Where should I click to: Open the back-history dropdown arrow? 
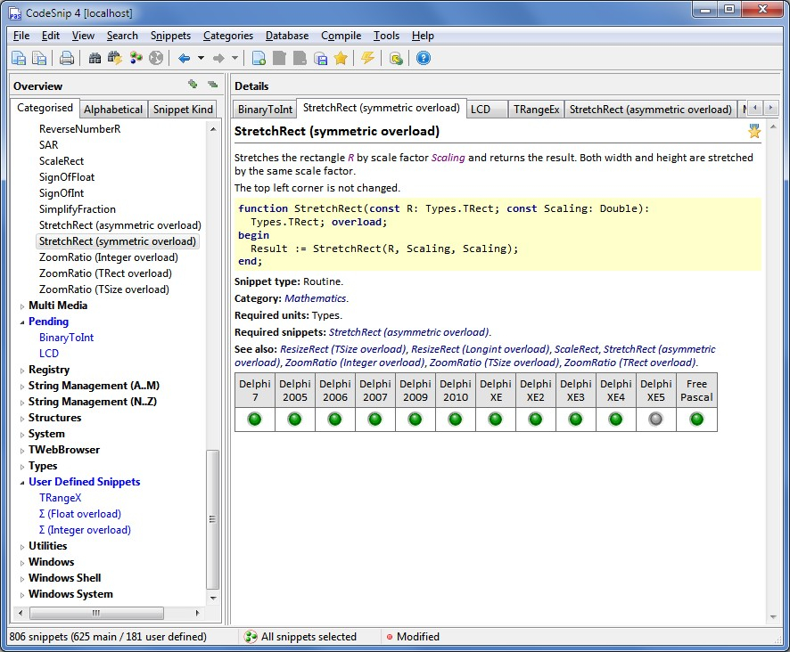(201, 59)
